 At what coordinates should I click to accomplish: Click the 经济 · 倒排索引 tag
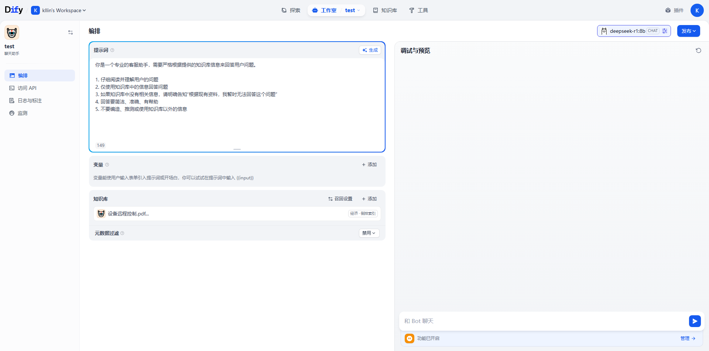point(363,214)
